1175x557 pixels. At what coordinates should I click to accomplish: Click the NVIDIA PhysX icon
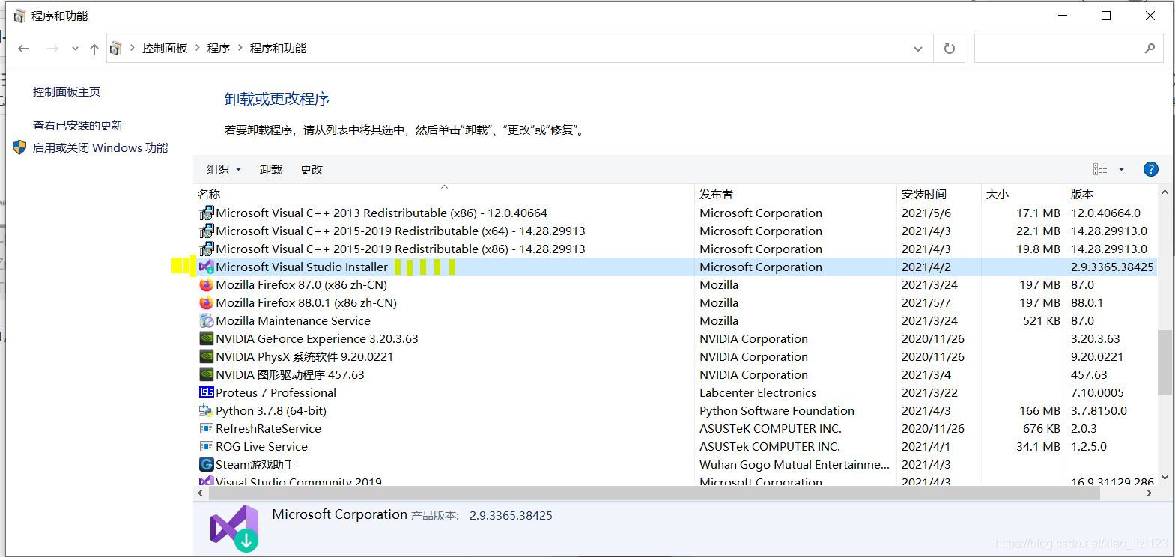pos(207,357)
